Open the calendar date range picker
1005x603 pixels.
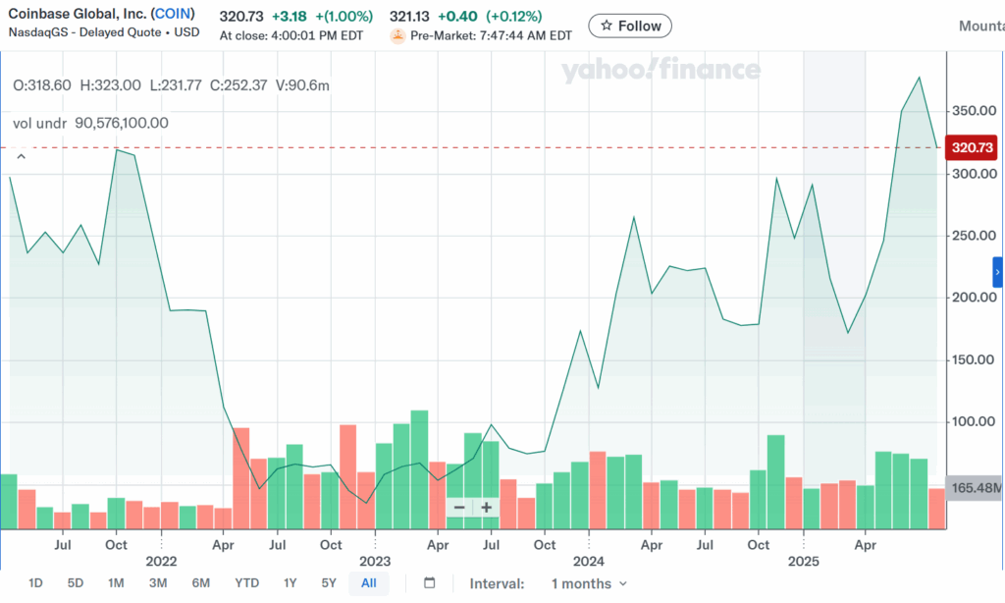tap(430, 583)
